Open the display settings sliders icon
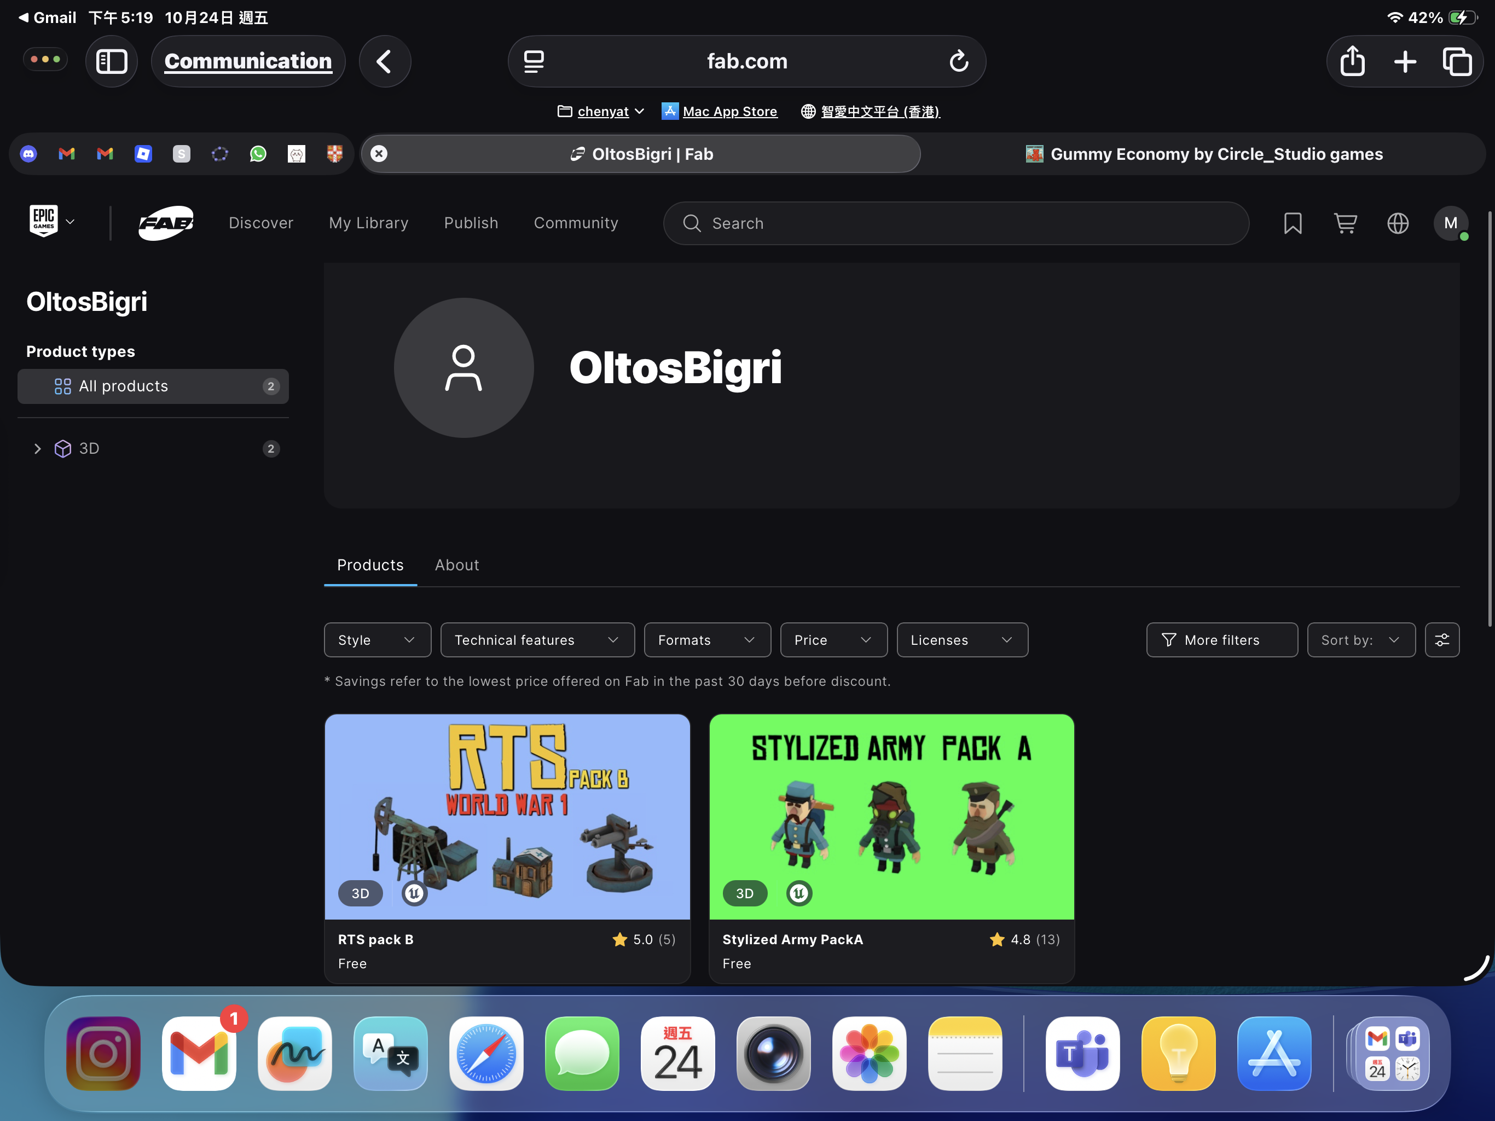Image resolution: width=1495 pixels, height=1121 pixels. click(1441, 640)
